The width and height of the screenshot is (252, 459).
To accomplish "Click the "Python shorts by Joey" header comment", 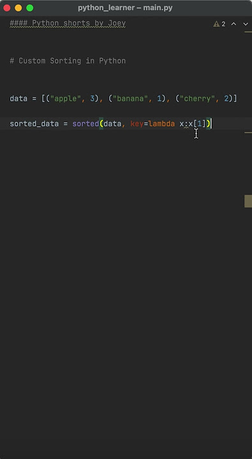I will [x=79, y=23].
